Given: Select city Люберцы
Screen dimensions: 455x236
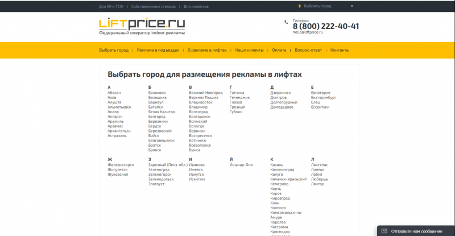Looking at the screenshot, I should (x=320, y=179).
